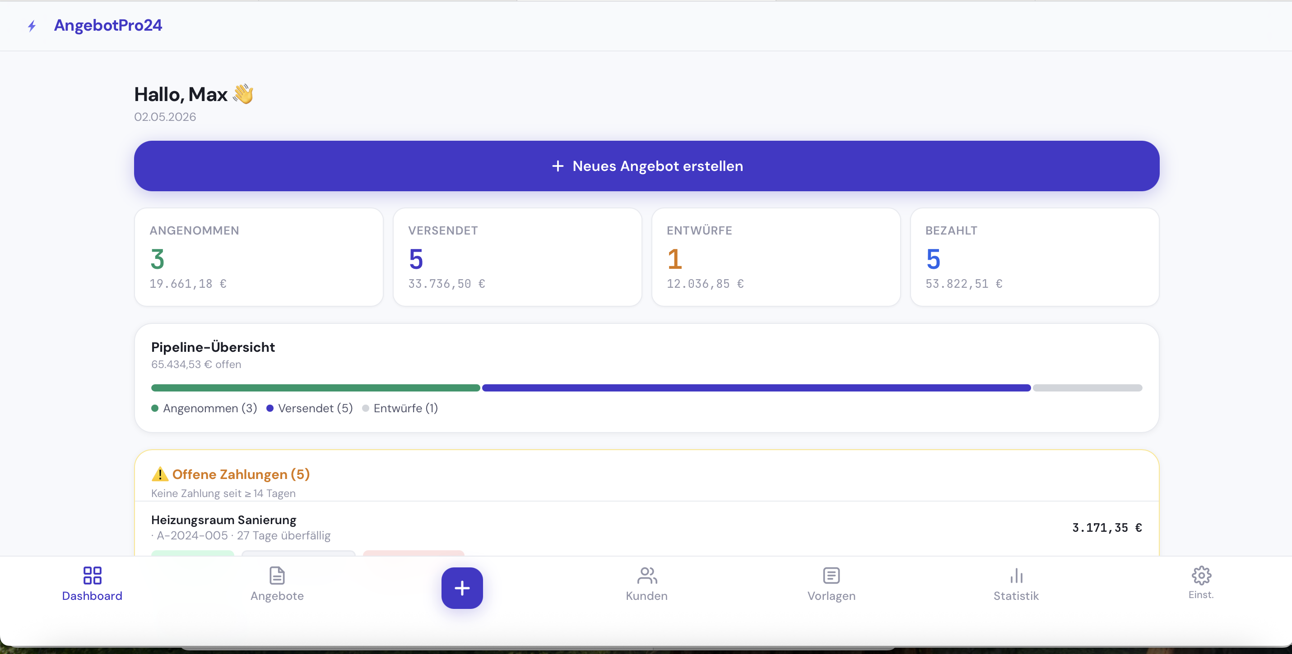
Task: Click Neues Angebot erstellen button
Action: click(646, 166)
